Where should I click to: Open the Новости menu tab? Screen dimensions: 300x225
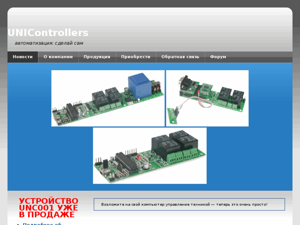coord(23,57)
